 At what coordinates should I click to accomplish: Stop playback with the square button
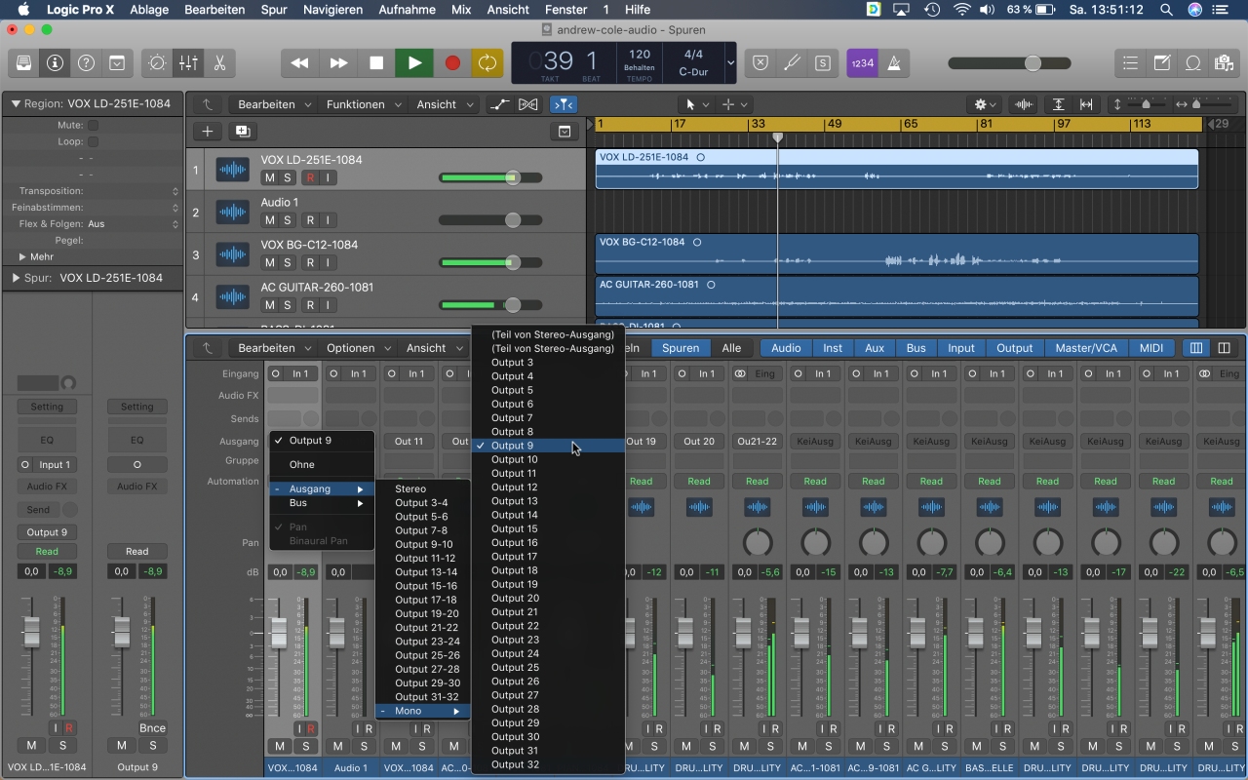coord(376,62)
